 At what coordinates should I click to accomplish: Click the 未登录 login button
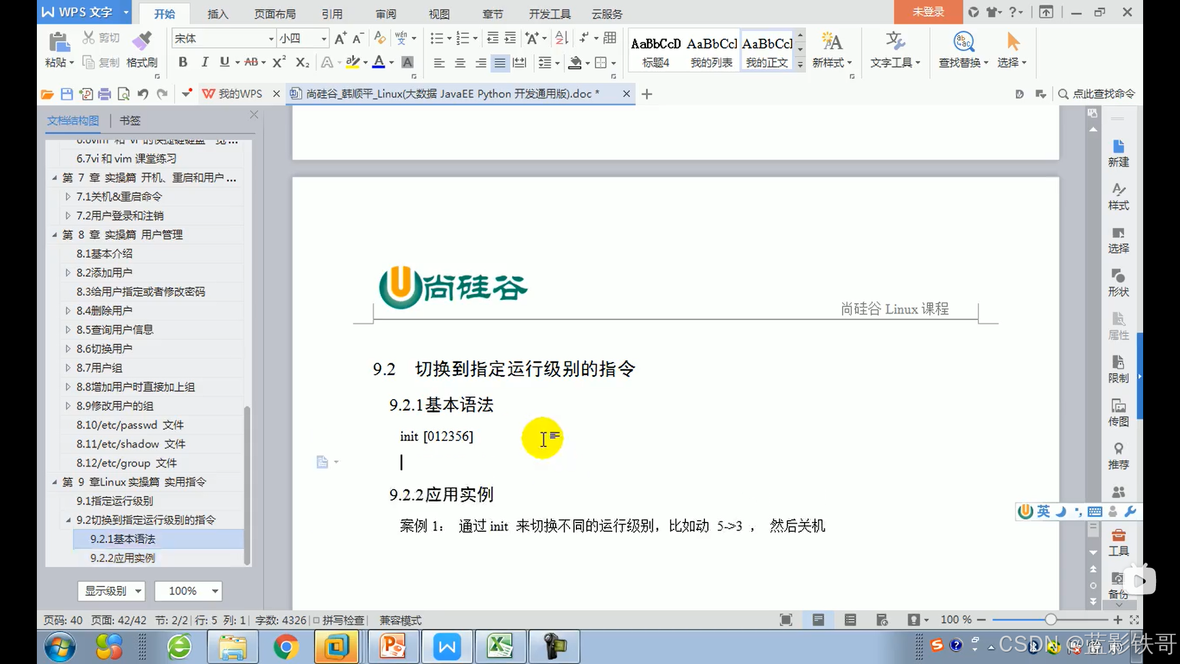tap(927, 12)
